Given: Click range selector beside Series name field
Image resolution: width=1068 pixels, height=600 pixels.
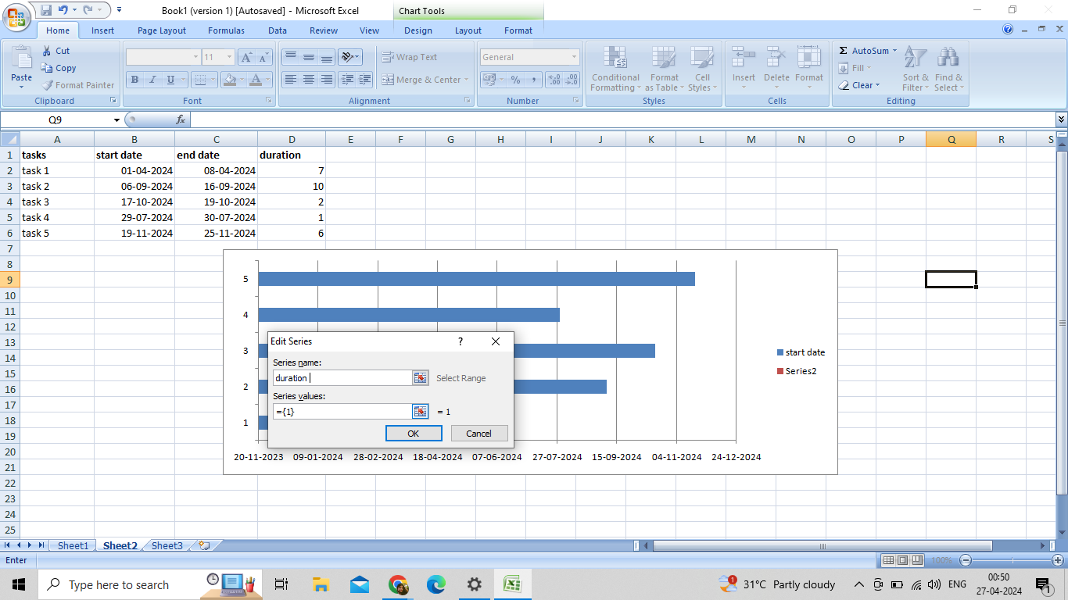Looking at the screenshot, I should click(x=421, y=378).
